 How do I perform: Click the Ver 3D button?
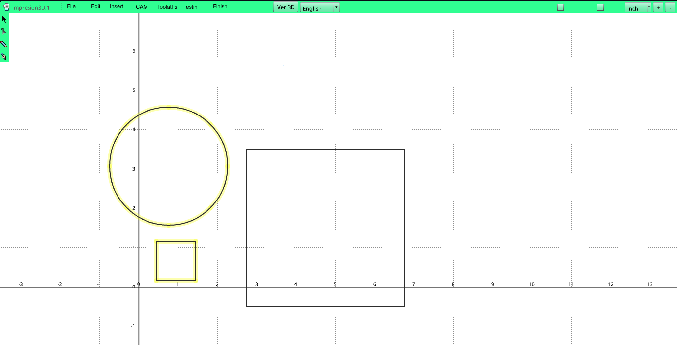[285, 7]
